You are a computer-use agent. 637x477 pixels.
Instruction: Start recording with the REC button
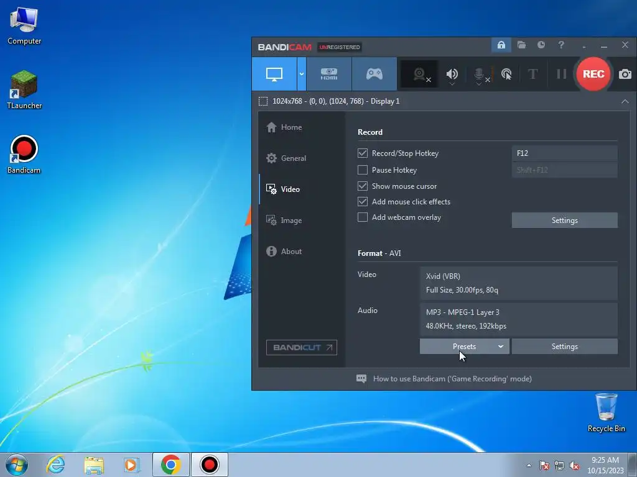(x=593, y=74)
